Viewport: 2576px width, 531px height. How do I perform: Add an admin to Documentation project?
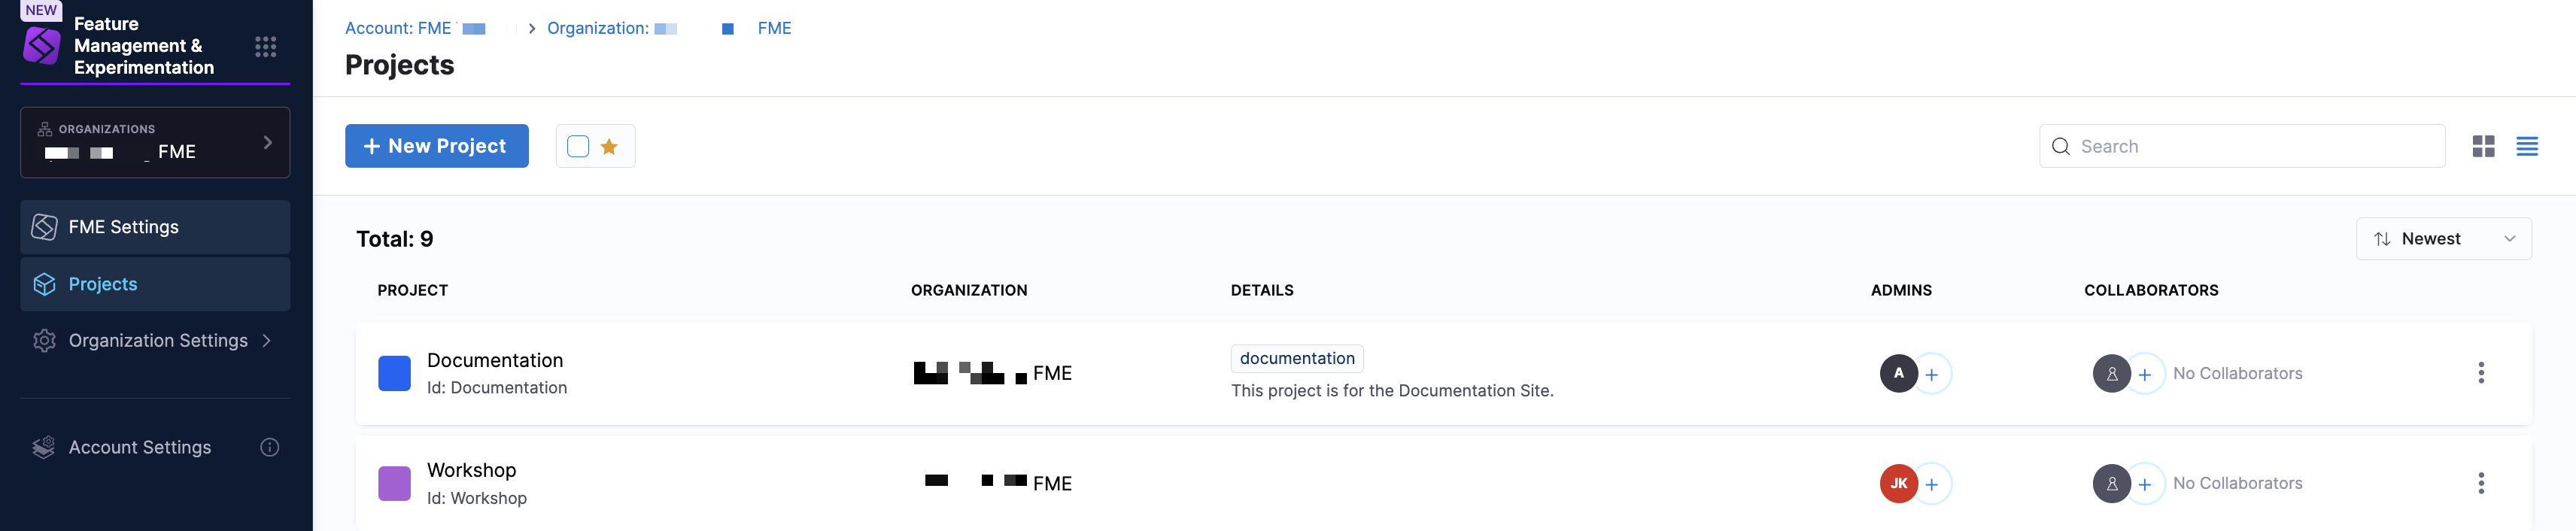pos(1932,375)
